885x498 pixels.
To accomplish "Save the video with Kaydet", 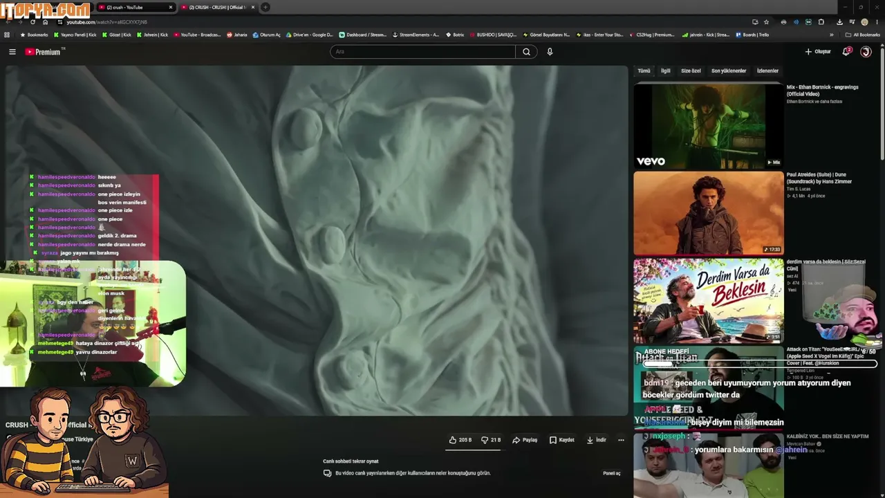I will coord(561,440).
